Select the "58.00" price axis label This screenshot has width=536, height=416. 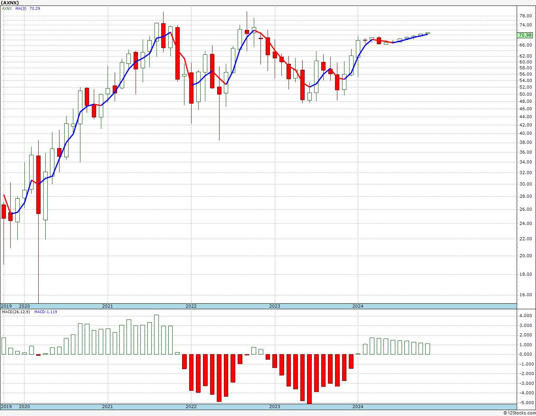pyautogui.click(x=526, y=68)
